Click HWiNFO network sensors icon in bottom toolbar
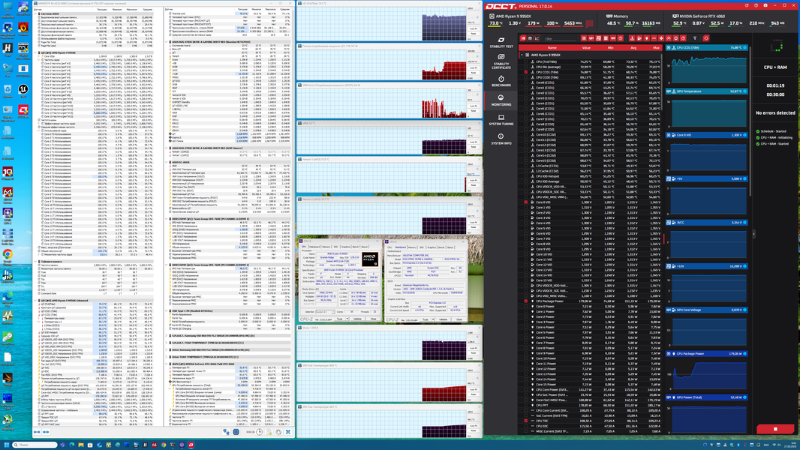Viewport: 800px width, 450px height. (x=227, y=432)
